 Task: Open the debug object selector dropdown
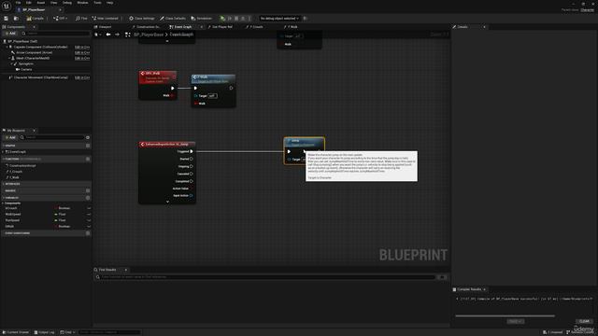[x=279, y=19]
